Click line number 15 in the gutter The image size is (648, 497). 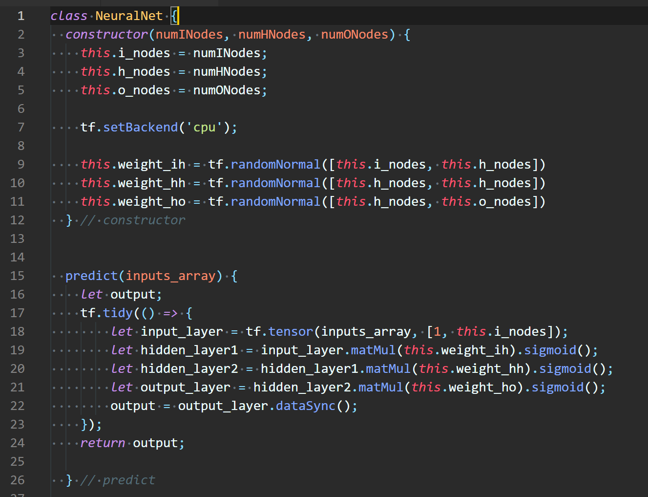tap(18, 276)
